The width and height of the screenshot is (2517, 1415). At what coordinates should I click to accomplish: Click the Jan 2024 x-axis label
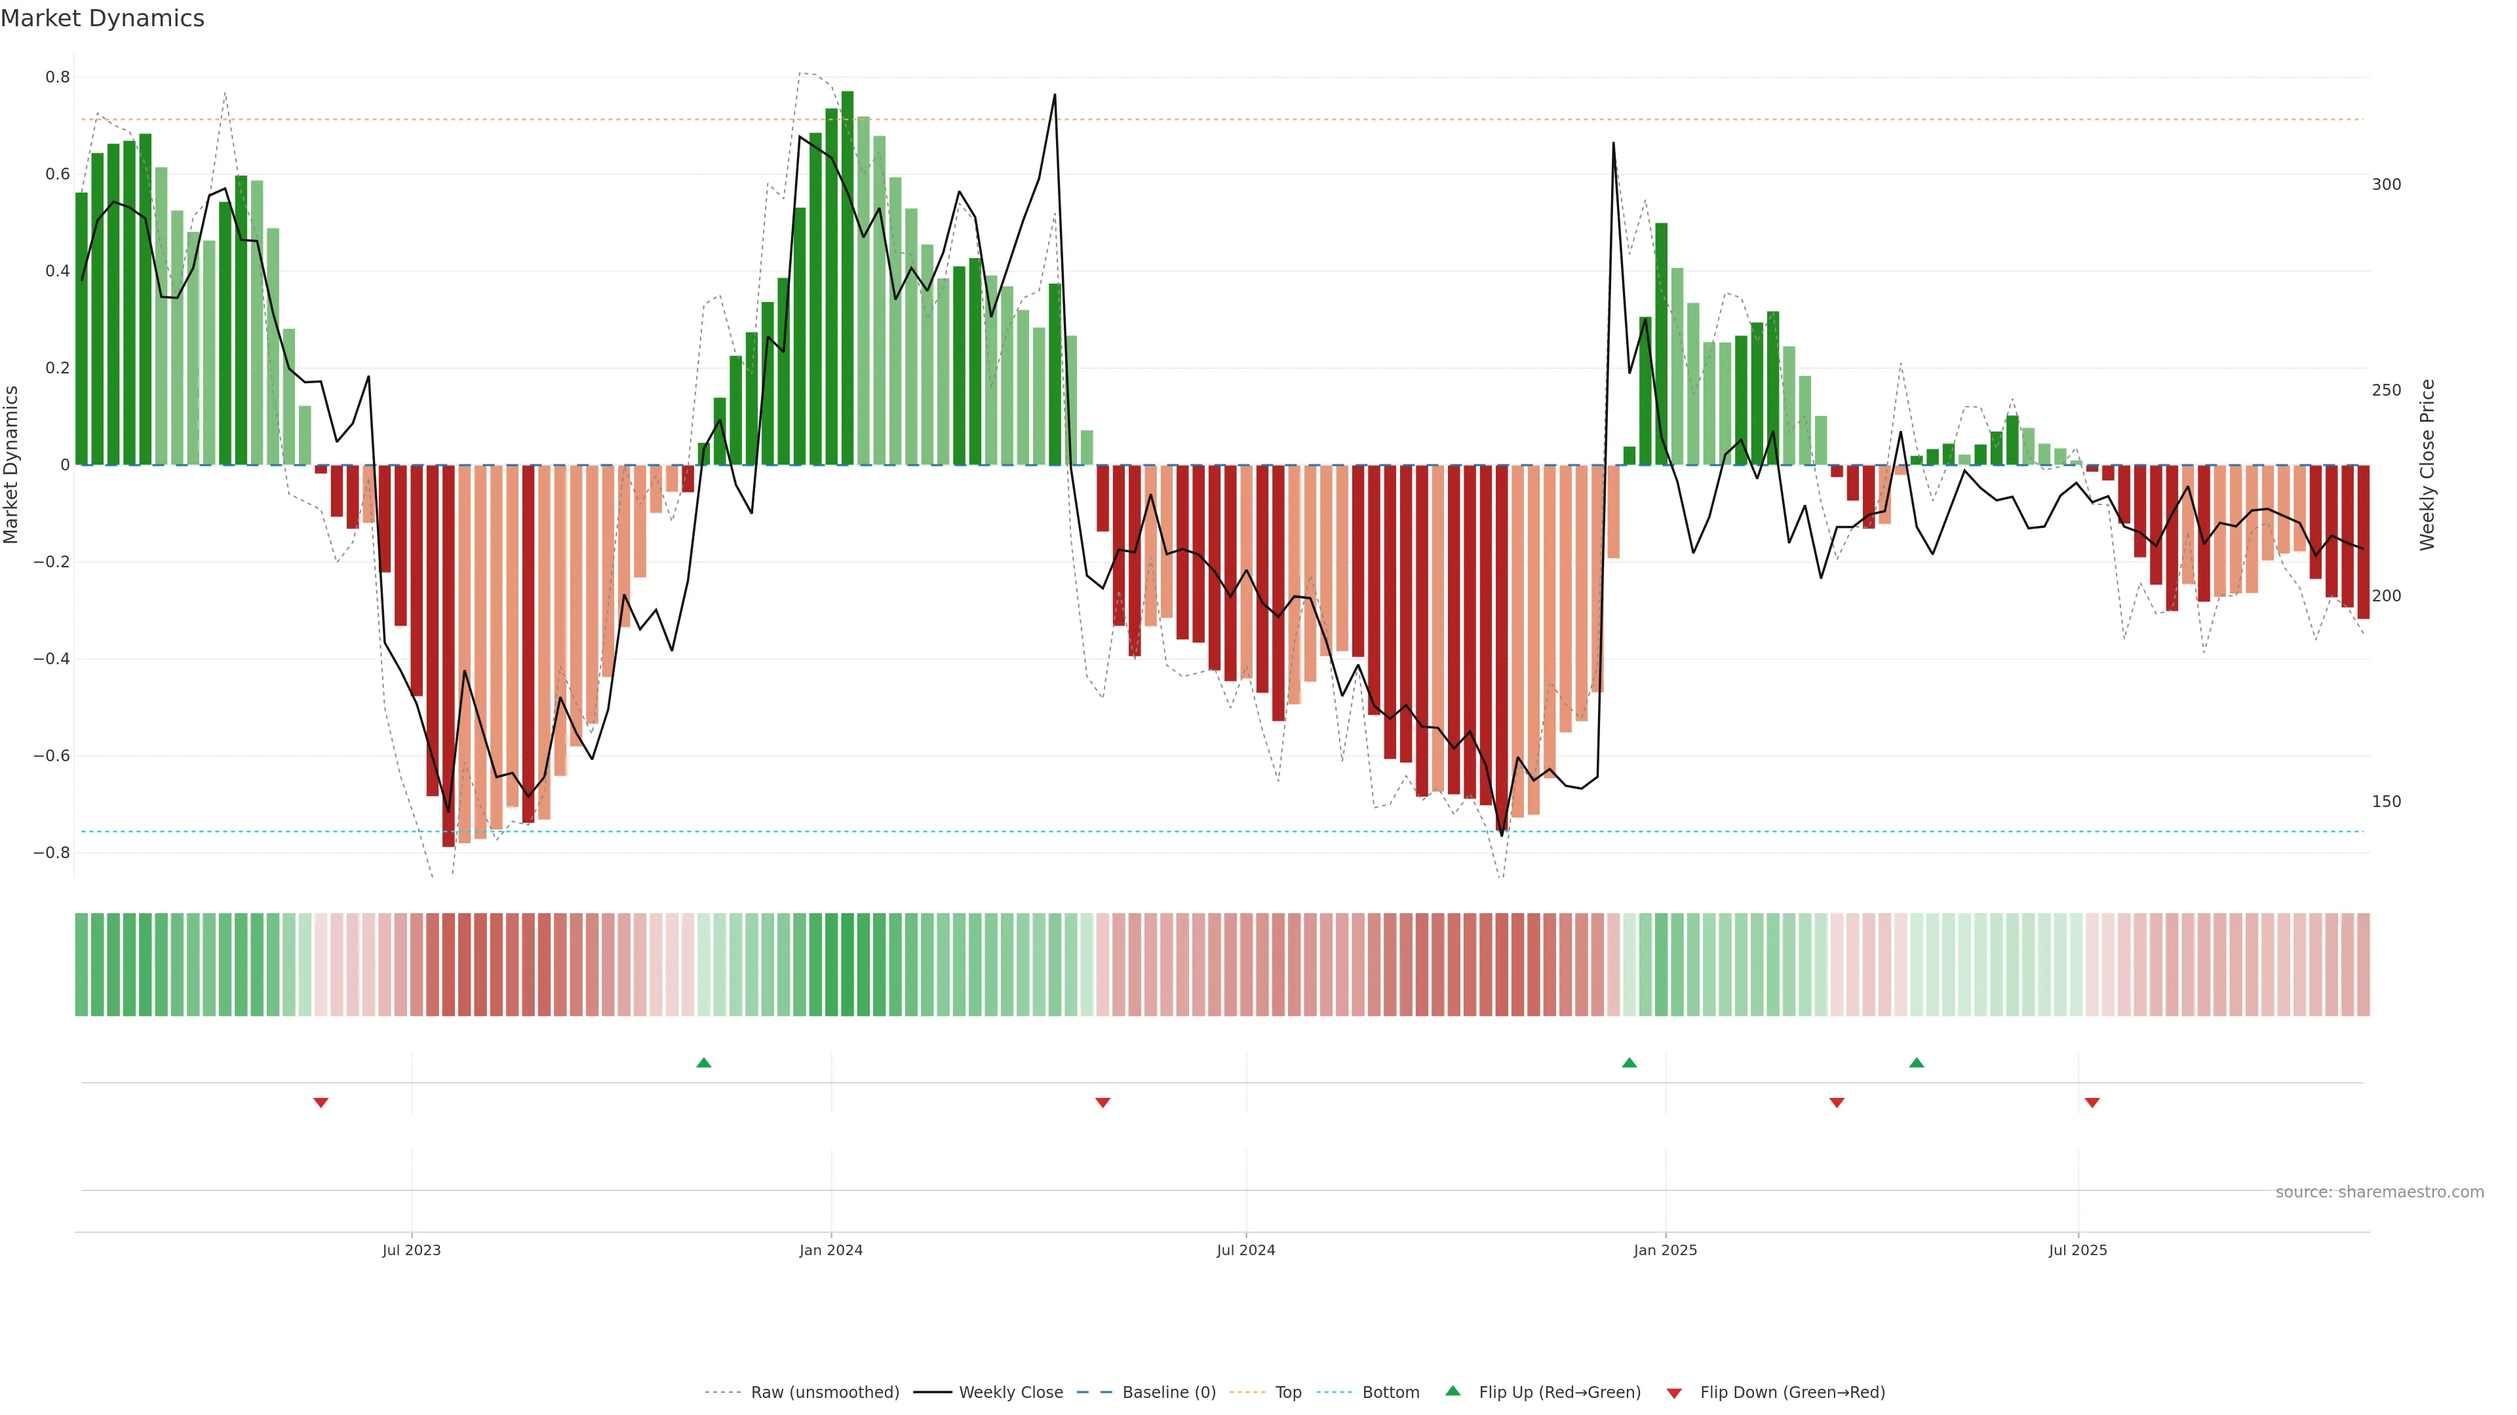830,1250
